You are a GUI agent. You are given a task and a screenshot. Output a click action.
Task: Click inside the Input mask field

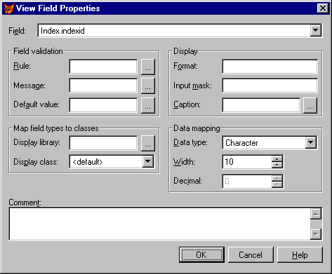[270, 85]
